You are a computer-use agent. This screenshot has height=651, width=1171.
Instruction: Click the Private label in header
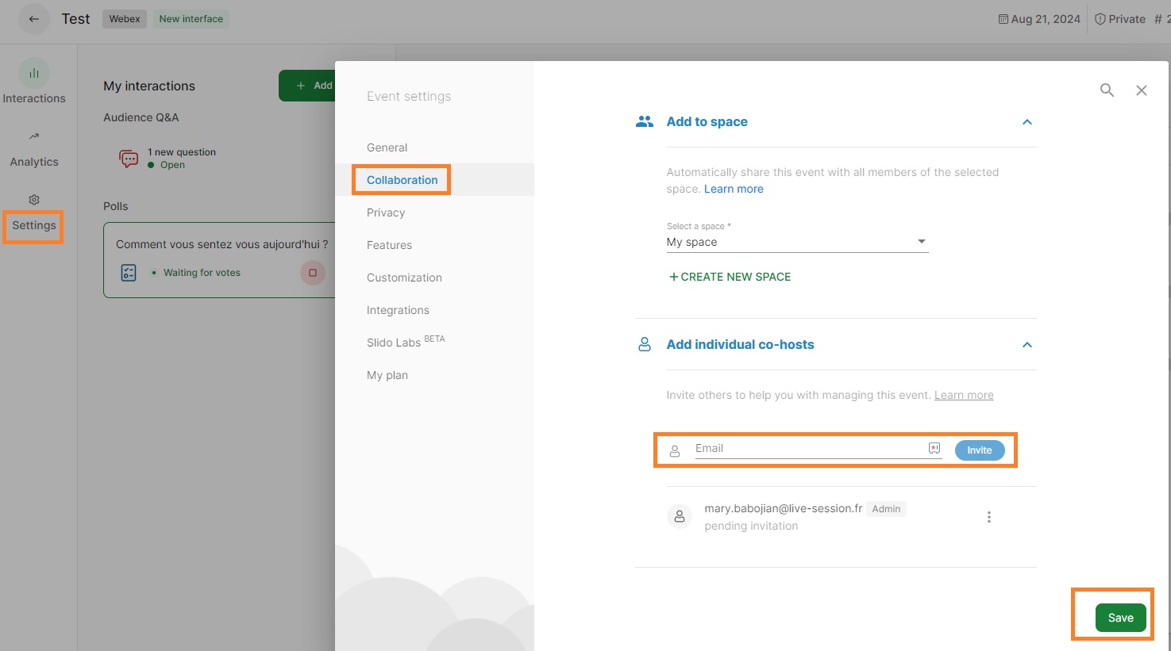1127,19
